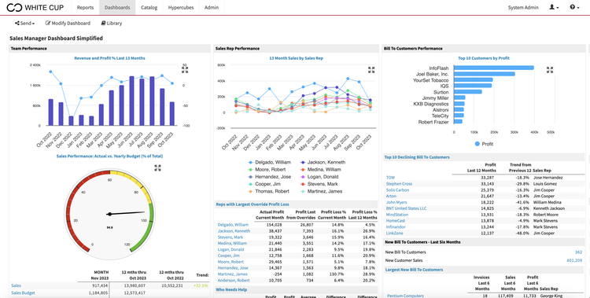This screenshot has height=298, width=590.
Task: Open Infinandor customer link
Action: (396, 227)
